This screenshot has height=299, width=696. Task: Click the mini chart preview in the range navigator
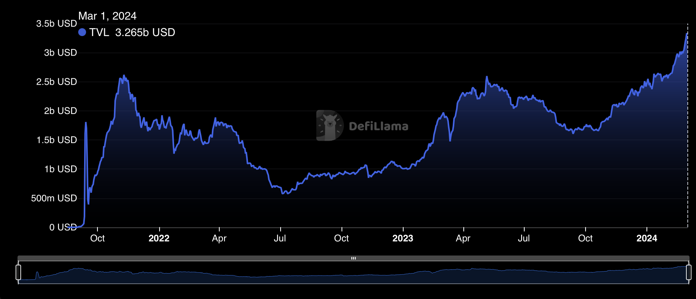pos(353,272)
